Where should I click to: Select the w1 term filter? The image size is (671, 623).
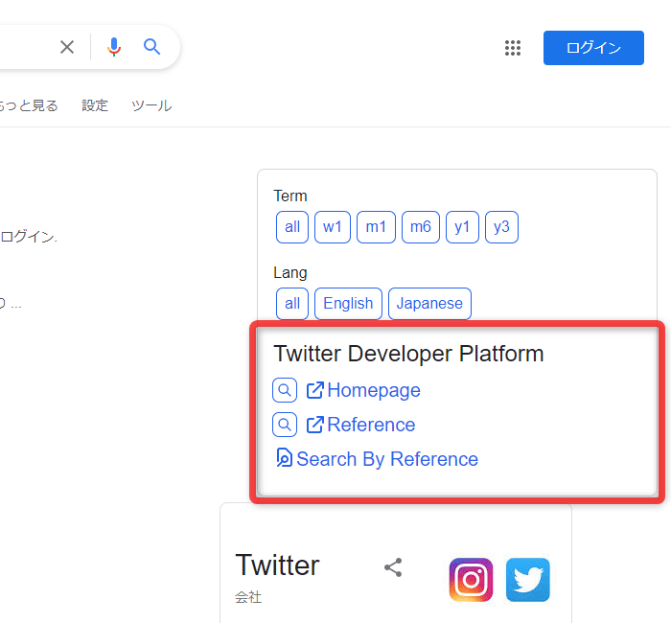tap(333, 227)
